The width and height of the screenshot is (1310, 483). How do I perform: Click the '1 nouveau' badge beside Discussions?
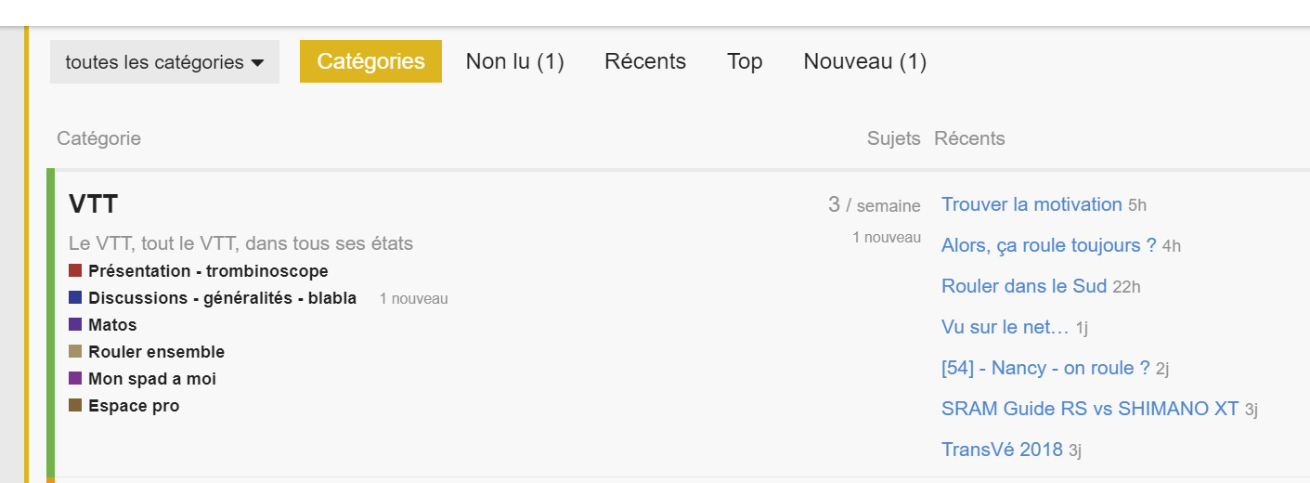[413, 299]
